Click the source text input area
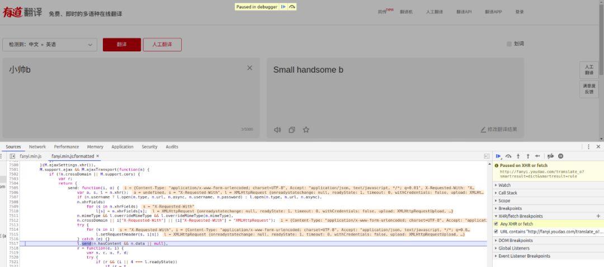 (x=131, y=98)
